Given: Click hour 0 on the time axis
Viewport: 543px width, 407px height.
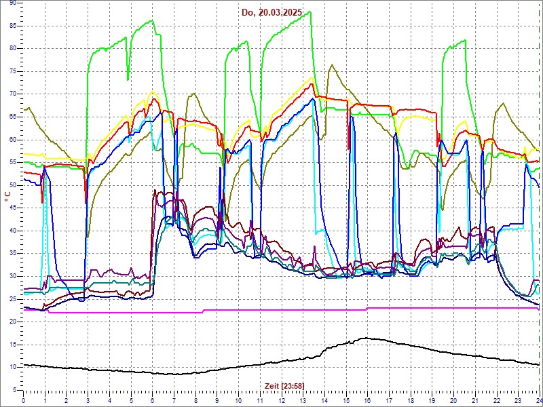Looking at the screenshot, I should (x=23, y=400).
